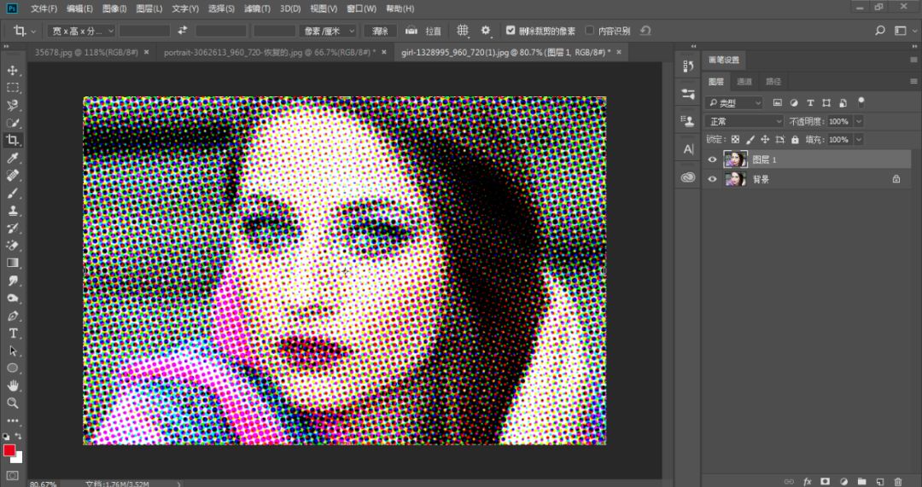The height and width of the screenshot is (487, 922).
Task: Click the lock all icon in Layers panel
Action: click(x=795, y=140)
